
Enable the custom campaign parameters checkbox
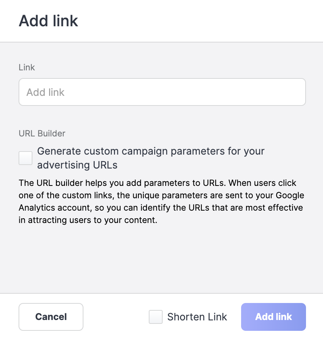(x=25, y=158)
